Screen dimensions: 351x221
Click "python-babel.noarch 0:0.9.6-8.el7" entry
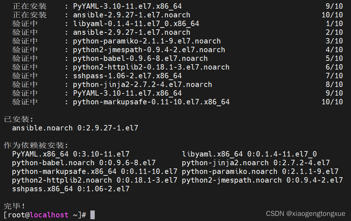point(84,163)
